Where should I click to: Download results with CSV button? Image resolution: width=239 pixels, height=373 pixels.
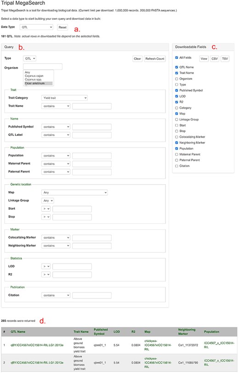point(215,58)
